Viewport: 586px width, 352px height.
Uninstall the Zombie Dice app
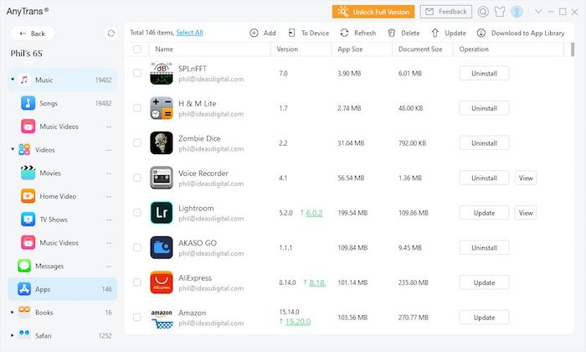tap(484, 142)
